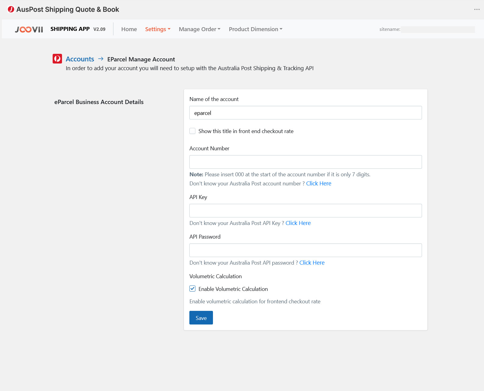The image size is (484, 391).
Task: Click 'Enable volumetric calculation for frontend checkout rate' hint
Action: 255,301
